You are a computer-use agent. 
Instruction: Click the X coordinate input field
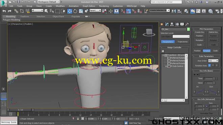point(92,119)
